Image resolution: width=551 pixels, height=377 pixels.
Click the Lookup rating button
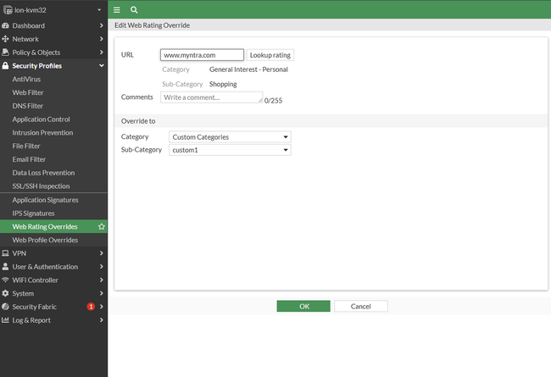(x=270, y=55)
